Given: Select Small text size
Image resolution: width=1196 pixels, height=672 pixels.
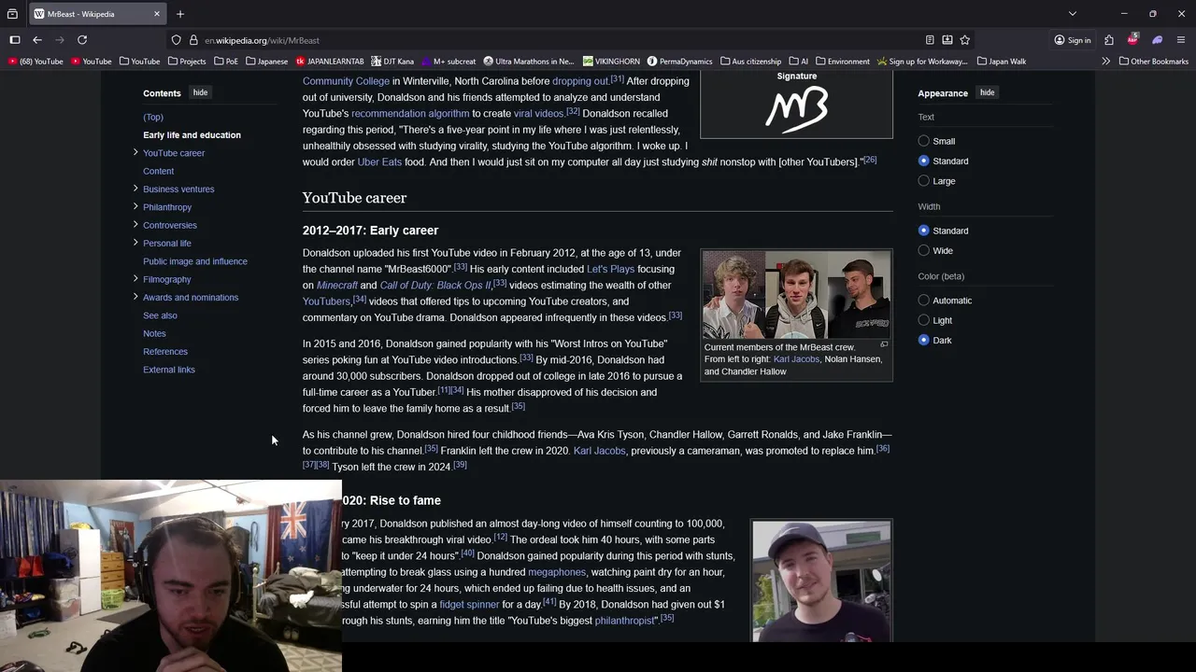Looking at the screenshot, I should point(924,141).
